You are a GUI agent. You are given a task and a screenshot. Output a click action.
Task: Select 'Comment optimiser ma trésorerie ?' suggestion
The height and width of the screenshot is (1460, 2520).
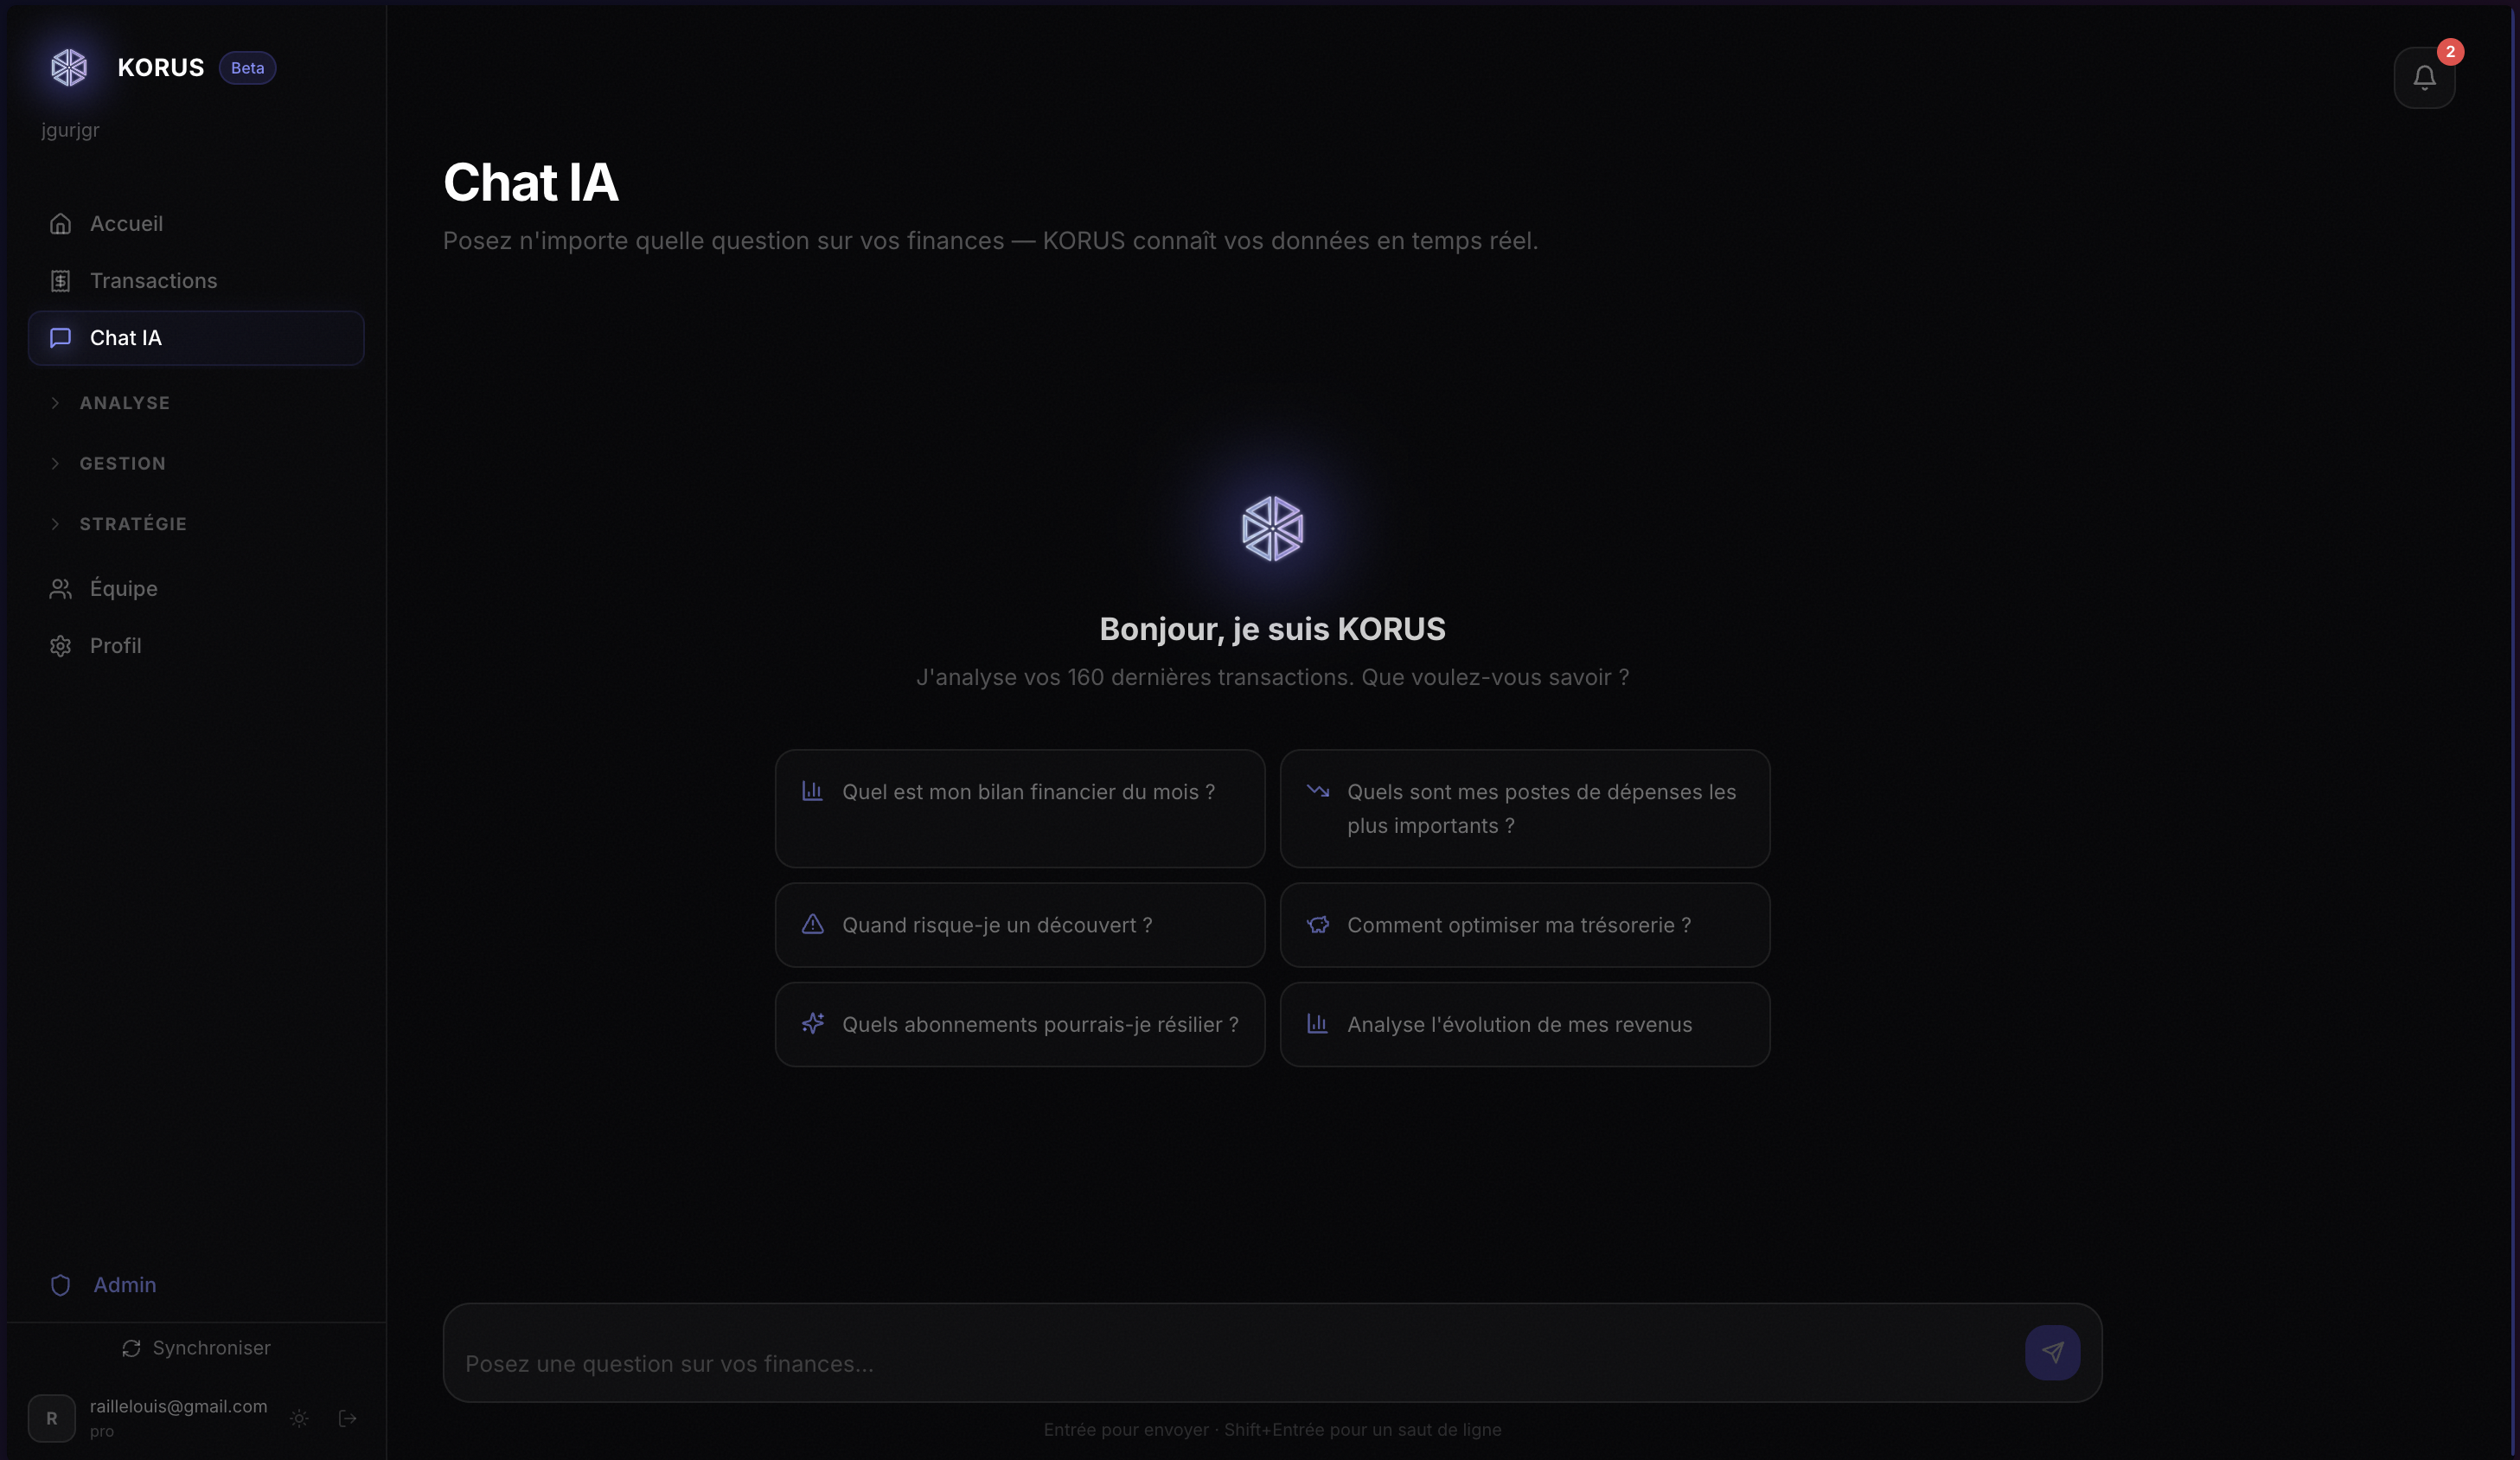(1525, 924)
